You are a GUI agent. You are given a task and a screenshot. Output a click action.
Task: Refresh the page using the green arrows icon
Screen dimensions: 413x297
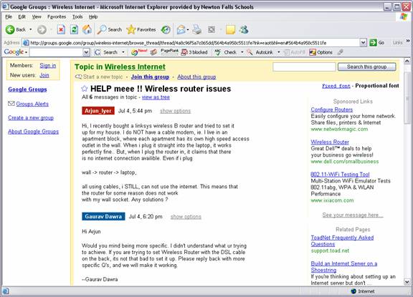click(74, 30)
